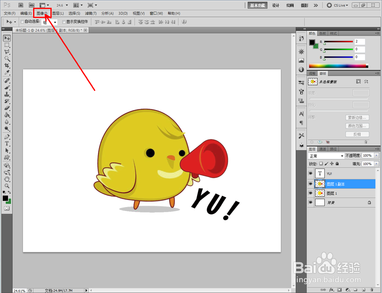Select the Magic Wand tool
The height and width of the screenshot is (293, 382).
click(x=7, y=59)
